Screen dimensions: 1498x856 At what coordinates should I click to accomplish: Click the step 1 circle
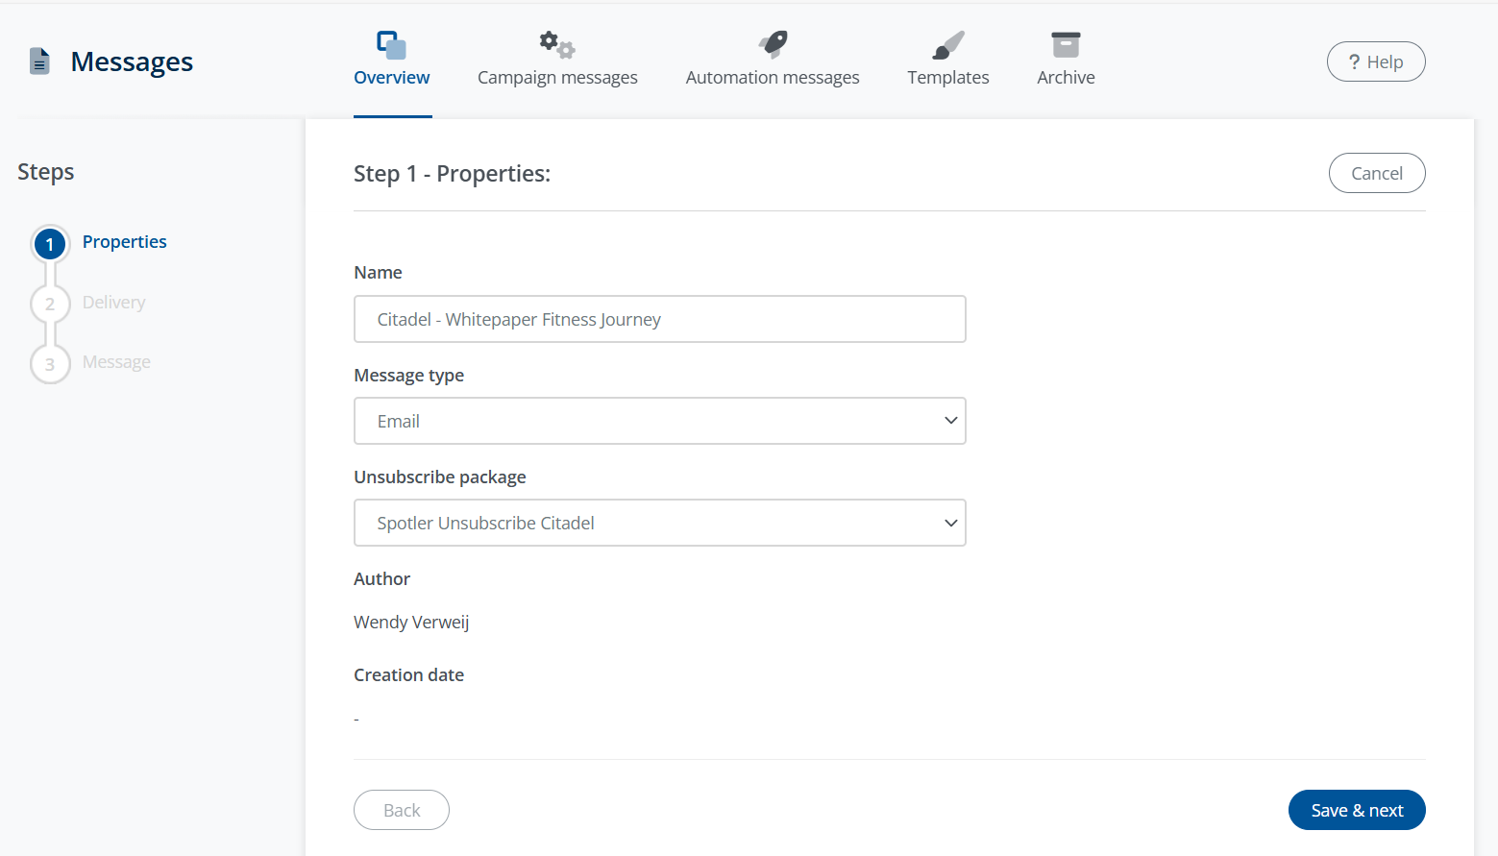click(50, 245)
